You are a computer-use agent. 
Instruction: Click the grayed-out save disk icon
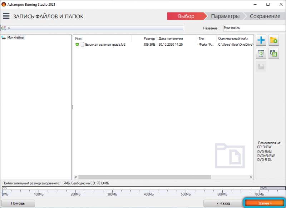pos(261,67)
